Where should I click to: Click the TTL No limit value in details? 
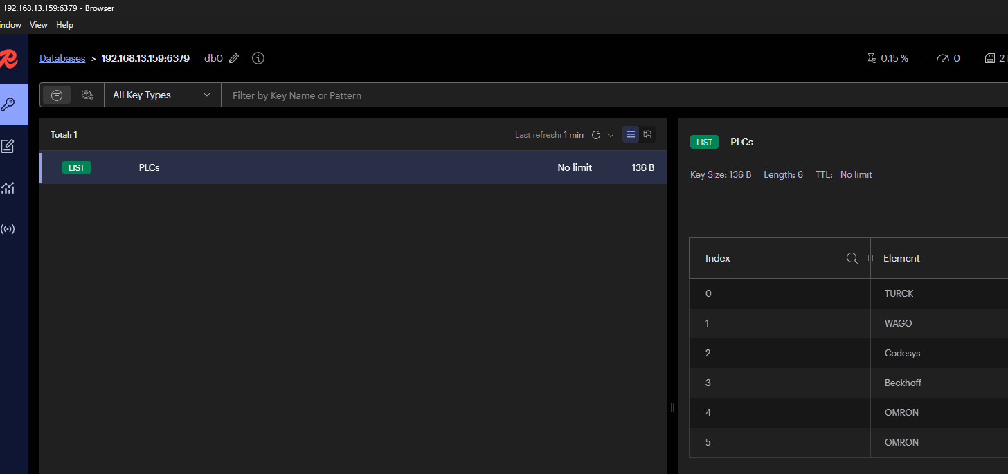[856, 174]
